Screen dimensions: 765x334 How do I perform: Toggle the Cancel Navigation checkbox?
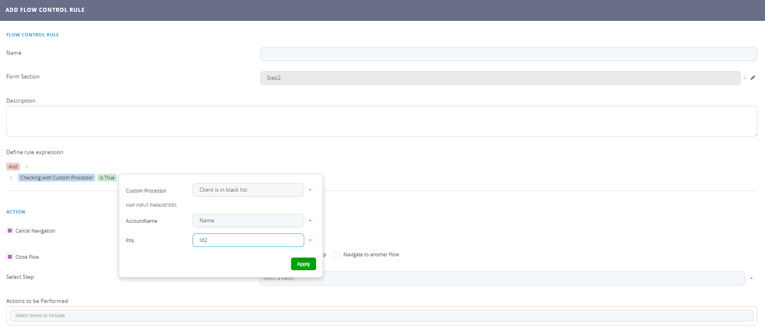tap(10, 231)
